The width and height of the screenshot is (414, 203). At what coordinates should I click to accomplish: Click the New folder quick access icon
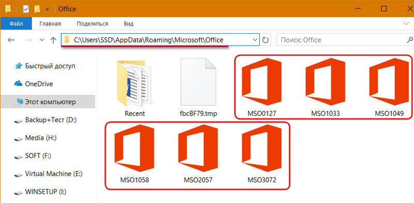click(x=37, y=9)
